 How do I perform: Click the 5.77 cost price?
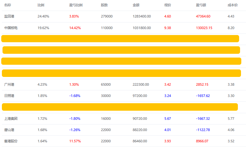pyautogui.click(x=231, y=119)
